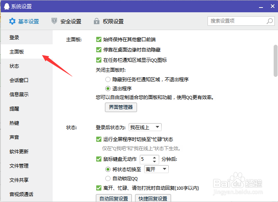The width and height of the screenshot is (278, 202).
Task: Click the lock icon beside 权限设置
Action: (x=97, y=21)
